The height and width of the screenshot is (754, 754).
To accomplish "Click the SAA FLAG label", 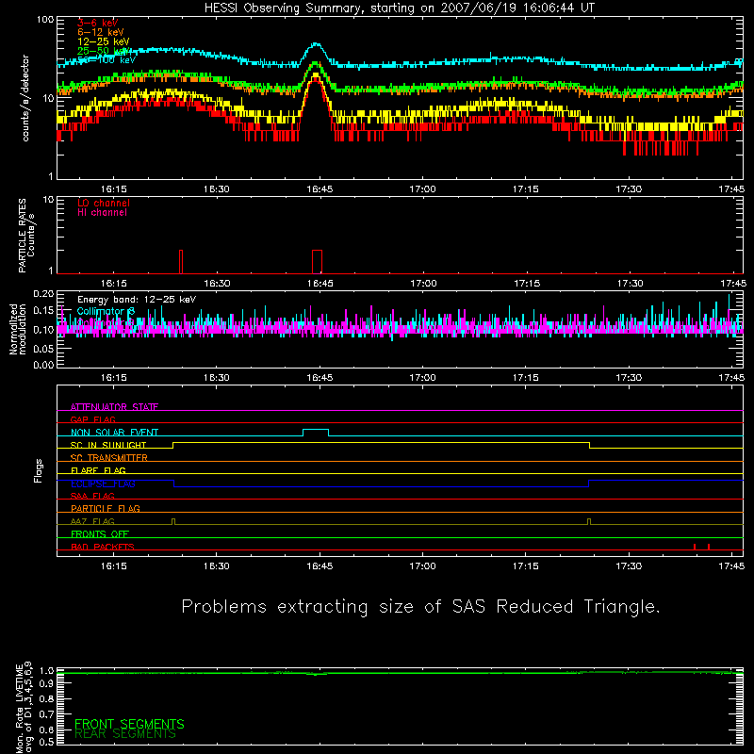I will click(92, 496).
